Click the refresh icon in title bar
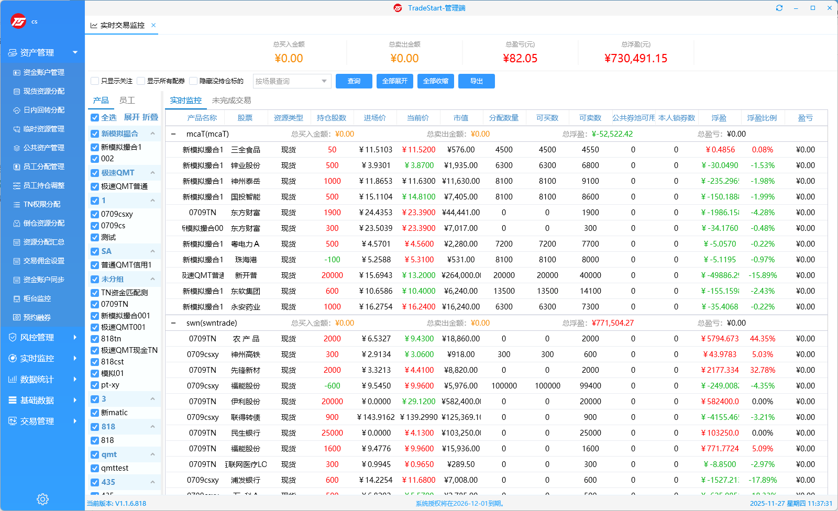The height and width of the screenshot is (511, 838). coord(779,8)
